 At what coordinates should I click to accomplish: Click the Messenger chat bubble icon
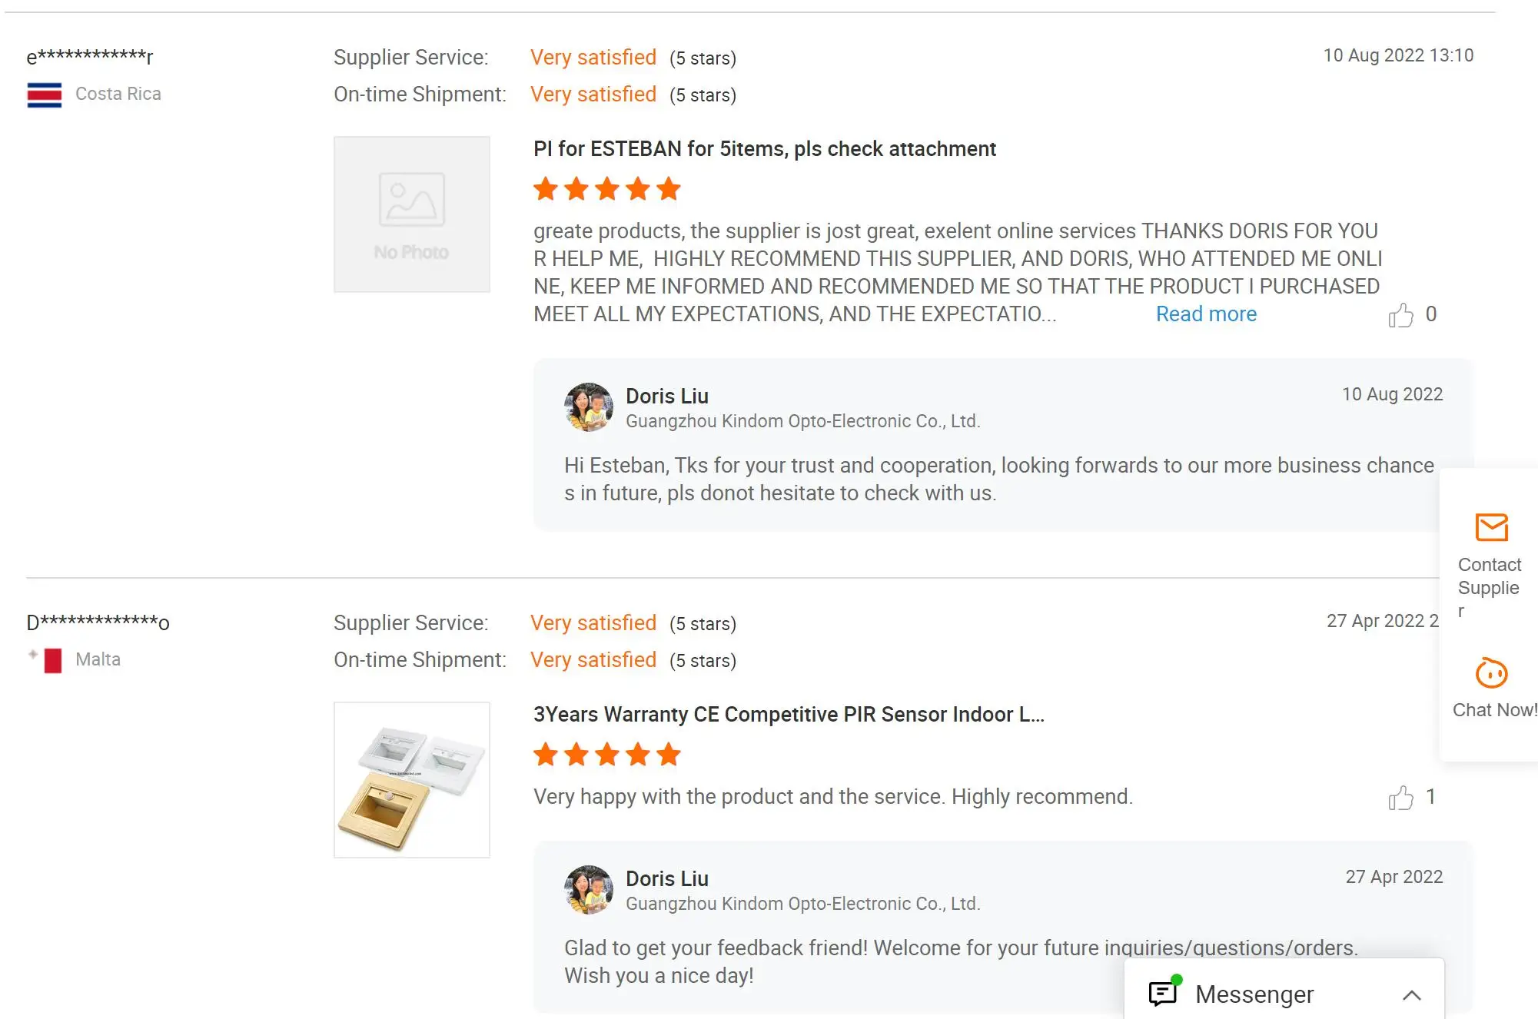click(x=1163, y=993)
